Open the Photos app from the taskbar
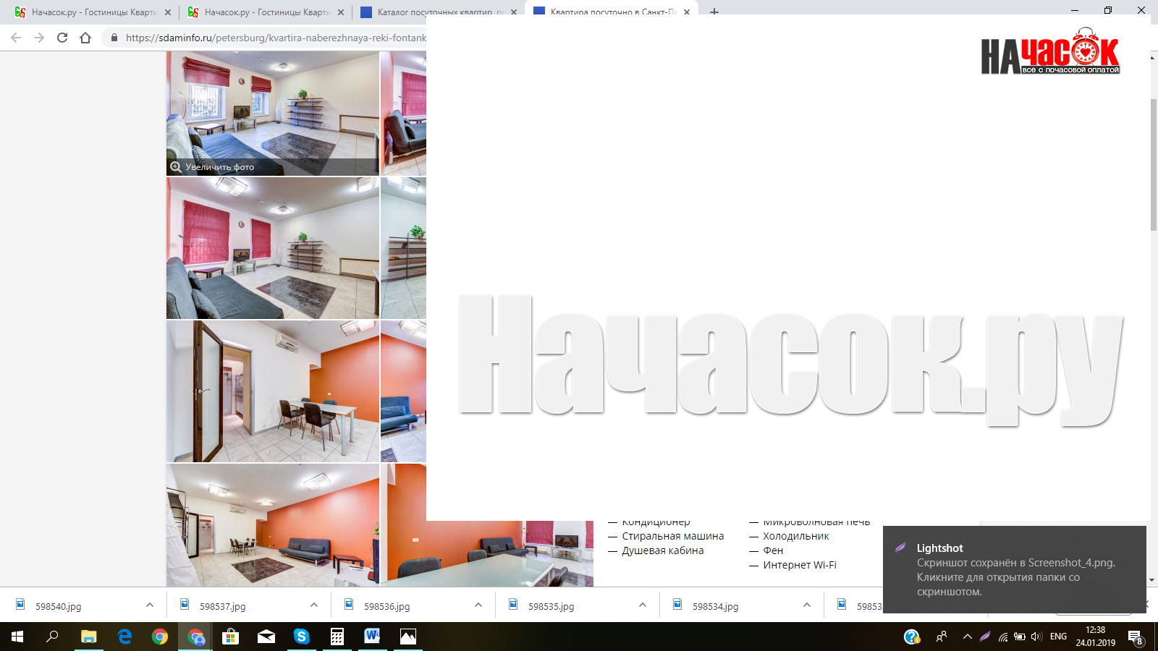This screenshot has height=651, width=1158. click(408, 637)
